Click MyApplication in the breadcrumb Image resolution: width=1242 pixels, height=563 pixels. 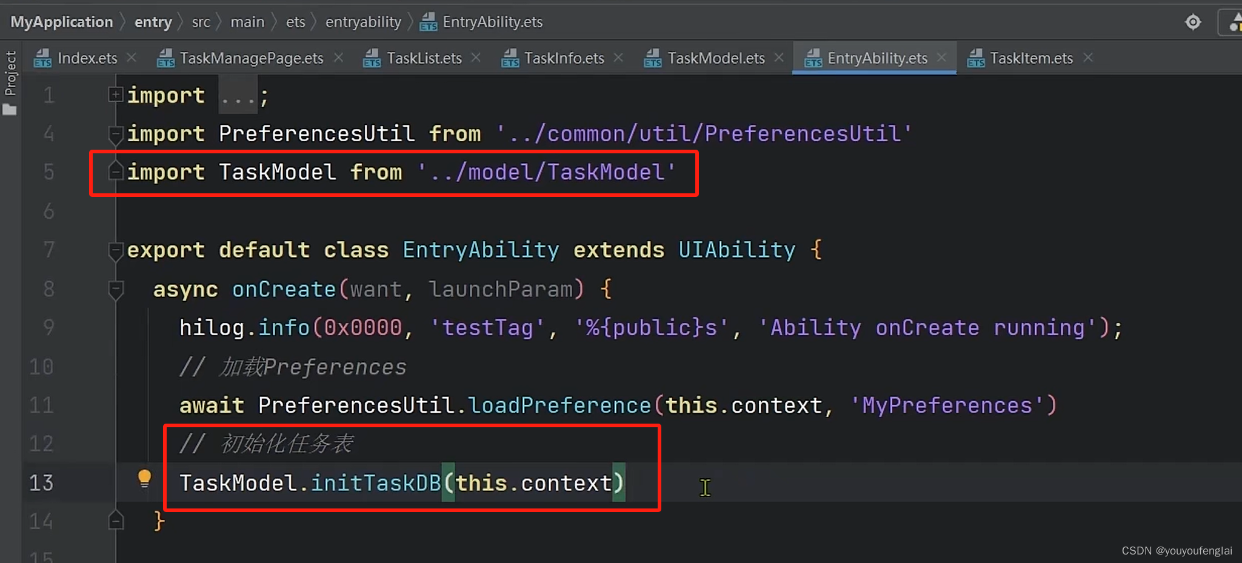(x=62, y=22)
